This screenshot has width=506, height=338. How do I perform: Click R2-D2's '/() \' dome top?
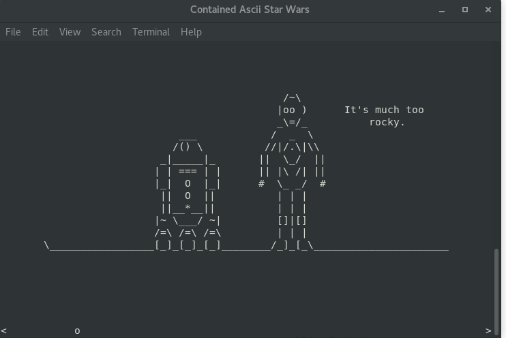point(188,147)
